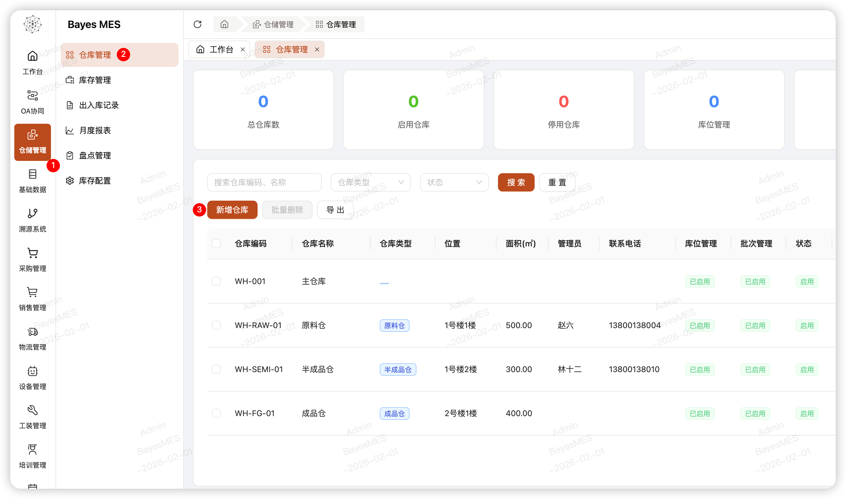Open the 物流管理 logistics module
This screenshot has width=846, height=499.
pos(32,337)
